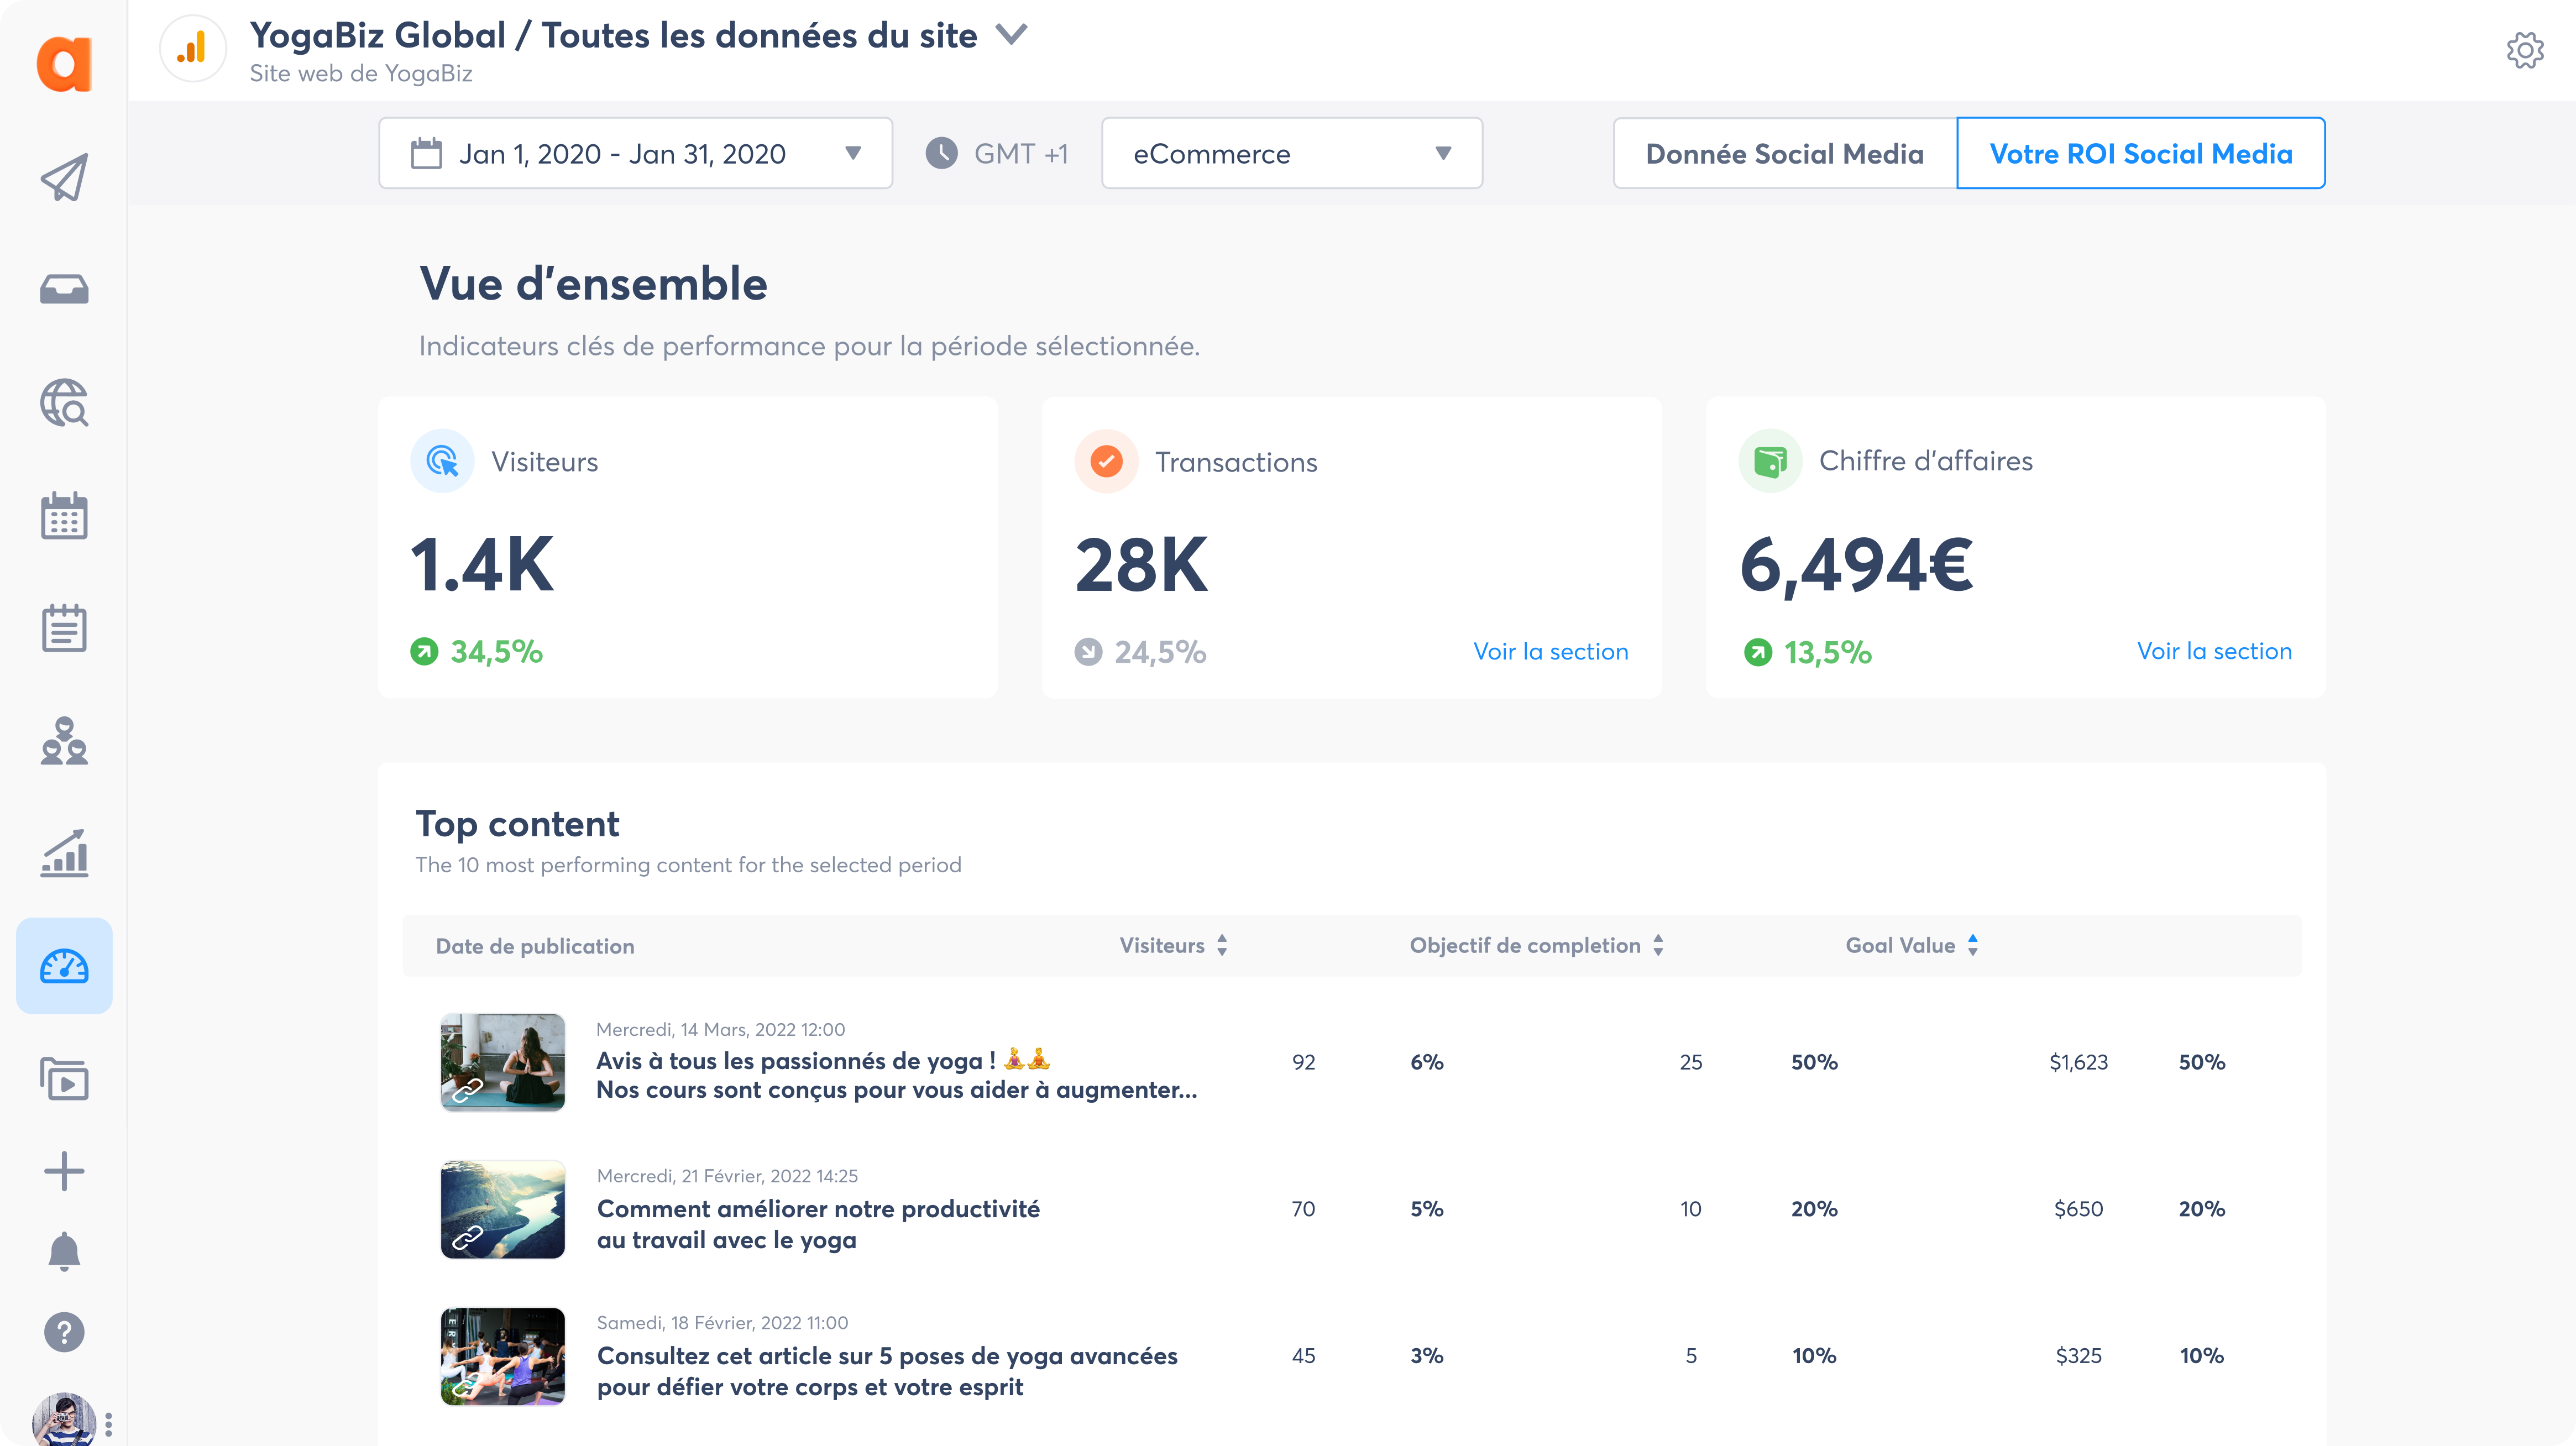Open the bar chart analytics icon
The width and height of the screenshot is (2576, 1446).
point(64,854)
